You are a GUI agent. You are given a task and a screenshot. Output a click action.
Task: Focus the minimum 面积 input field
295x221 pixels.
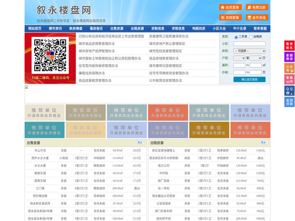[239, 65]
